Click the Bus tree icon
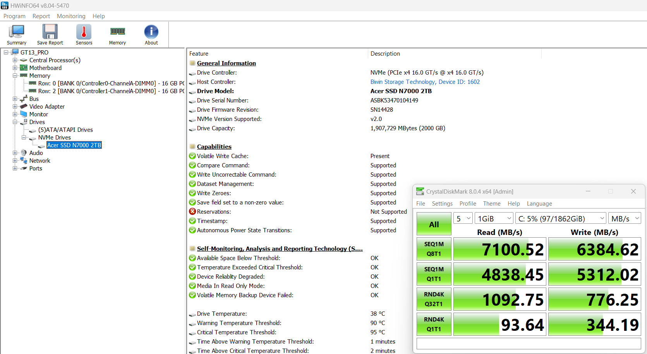The width and height of the screenshot is (647, 354). [x=24, y=99]
